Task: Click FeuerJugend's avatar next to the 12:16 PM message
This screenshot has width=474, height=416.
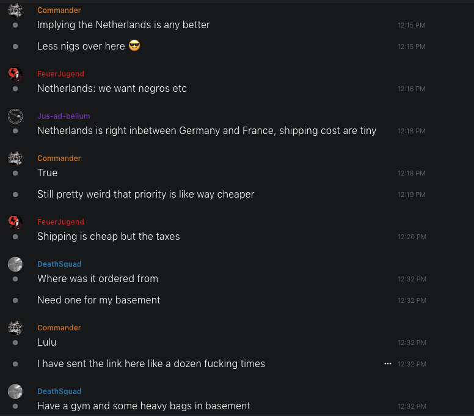Action: pos(15,74)
